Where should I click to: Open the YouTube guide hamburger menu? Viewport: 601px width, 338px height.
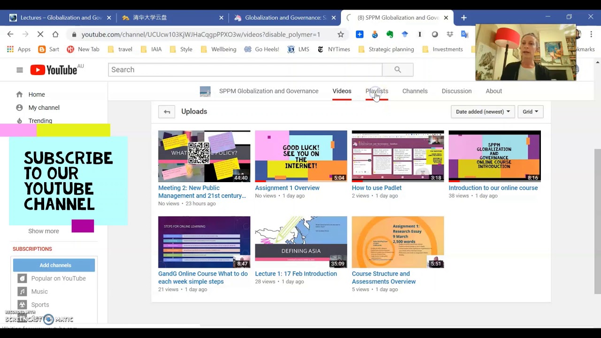19,70
